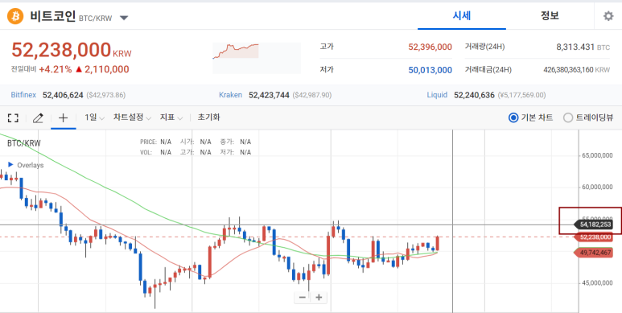Click the 비트코인 coin name heading
Viewport: 622px width, 313px height.
tap(52, 17)
